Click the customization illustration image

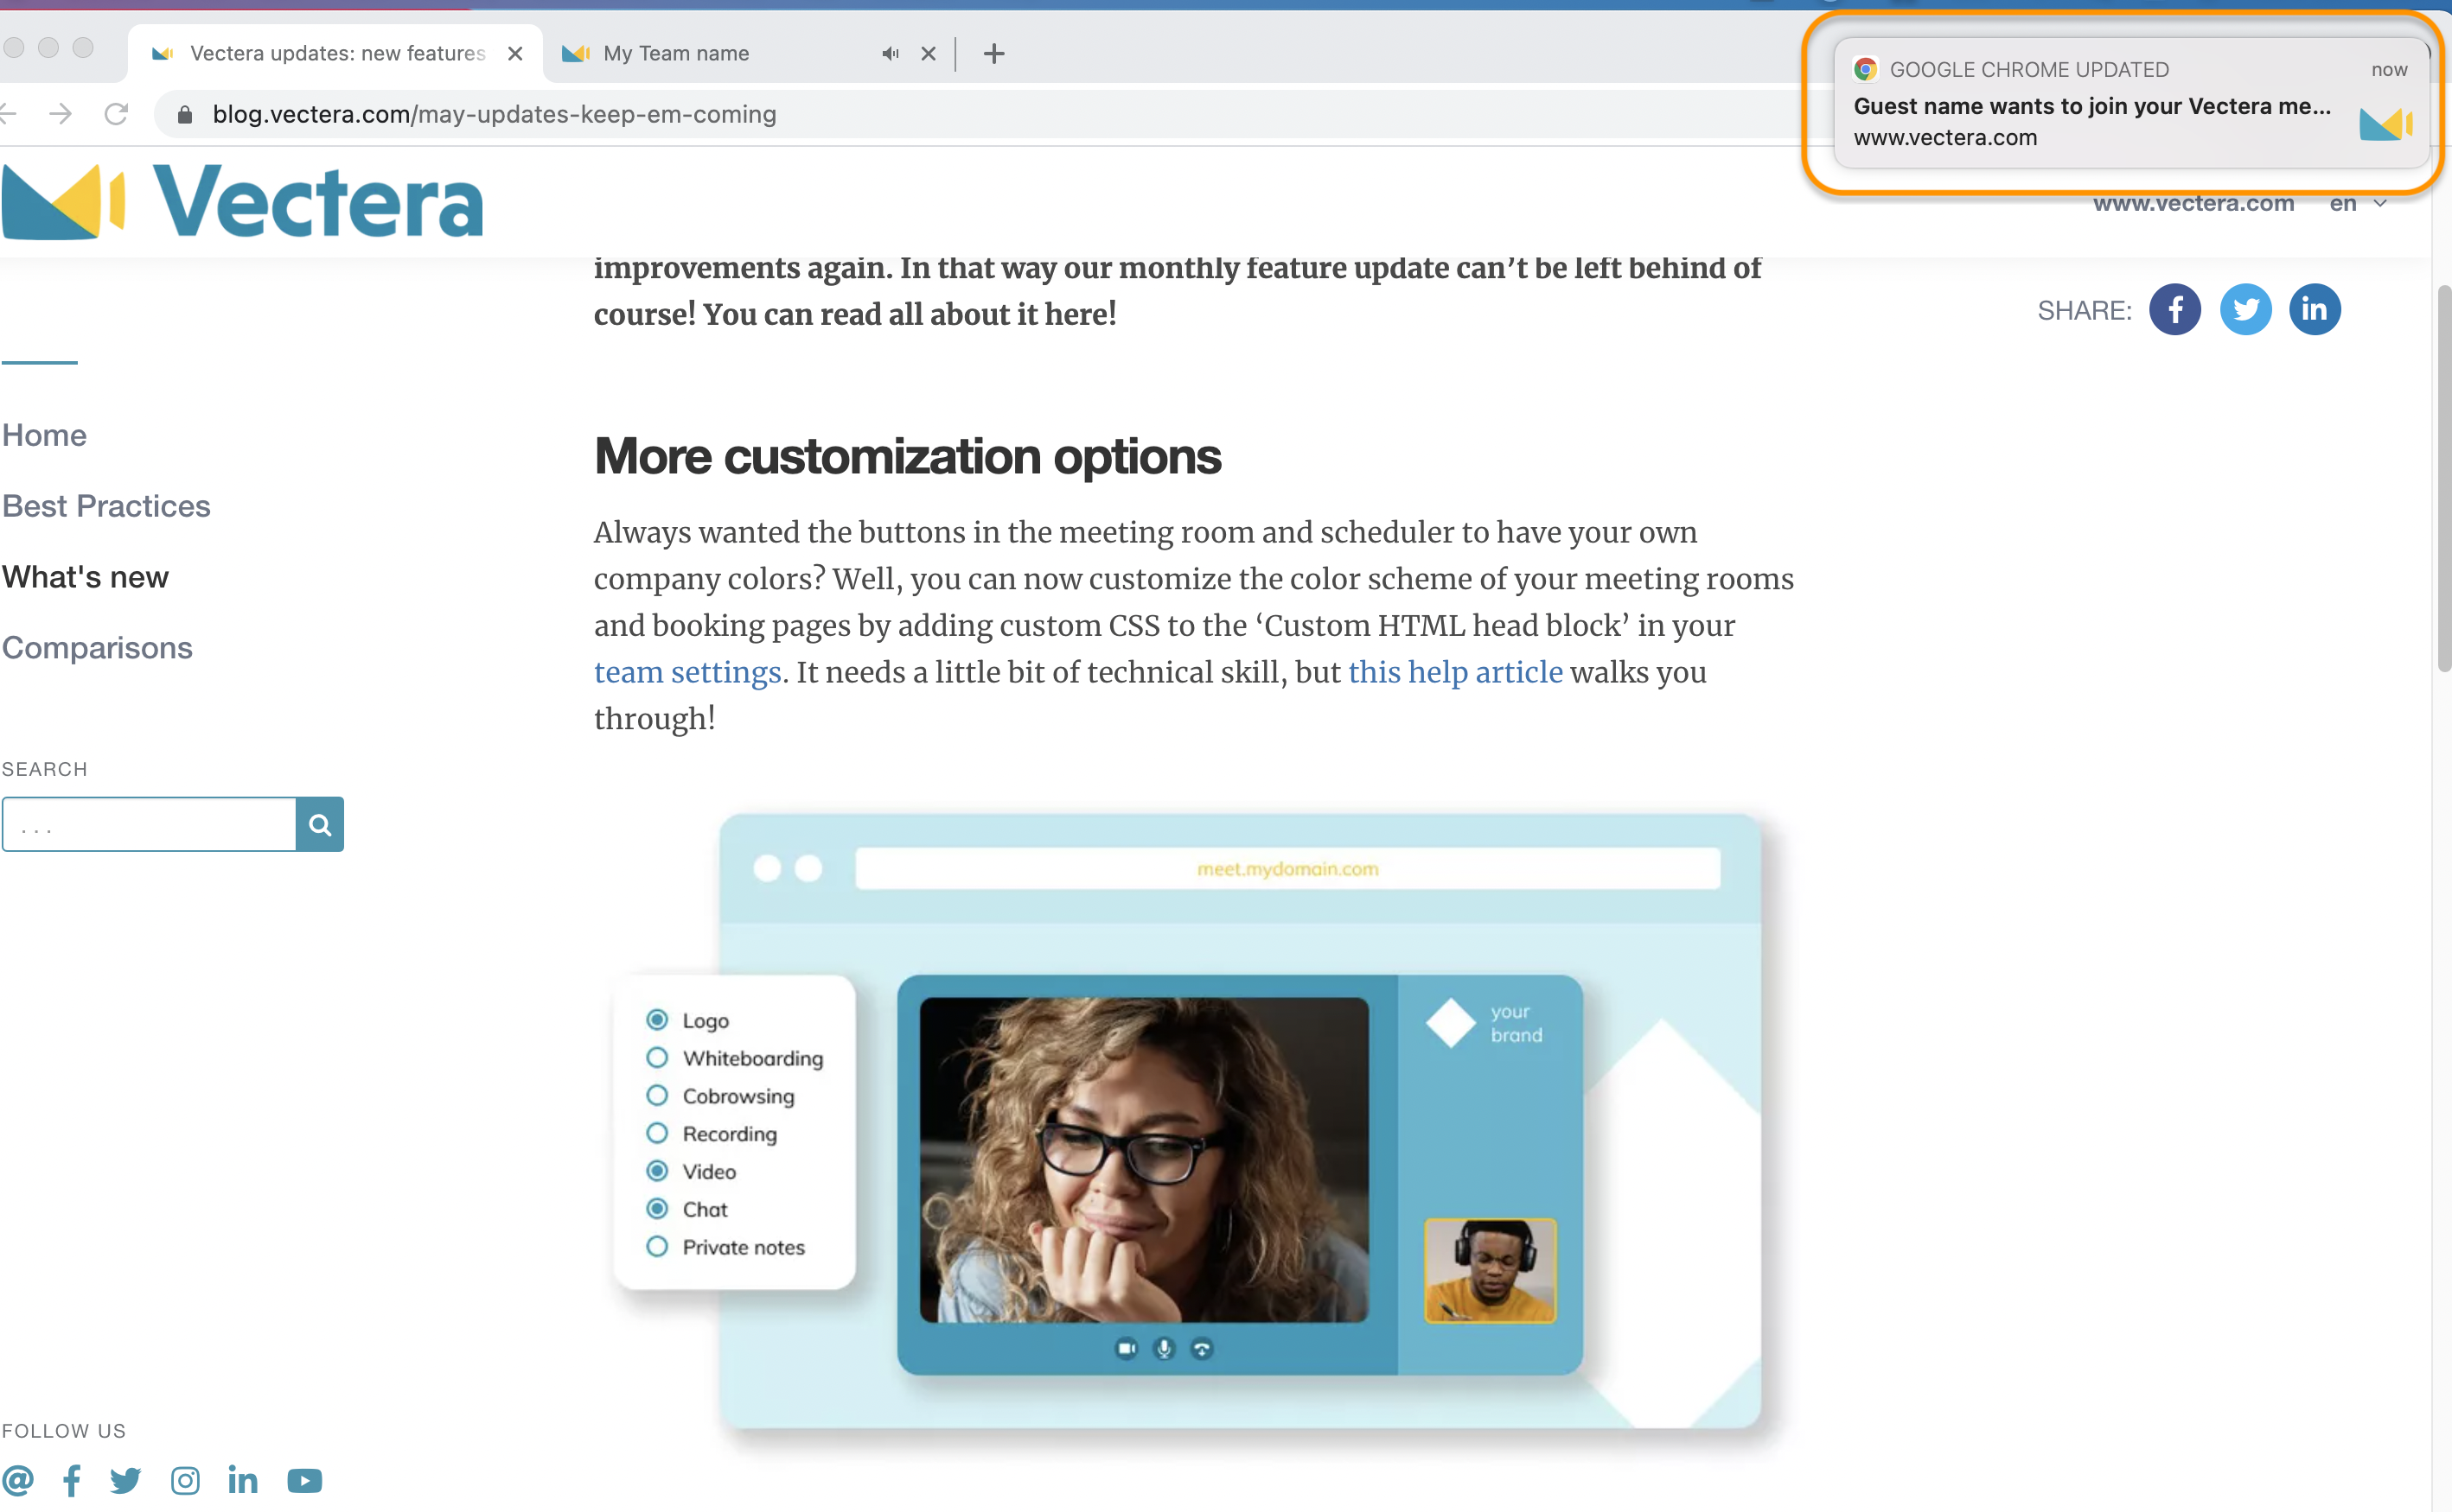(x=1189, y=1121)
